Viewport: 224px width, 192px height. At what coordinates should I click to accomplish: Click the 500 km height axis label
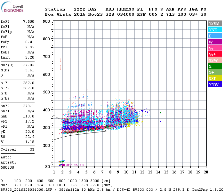click(x=46, y=92)
